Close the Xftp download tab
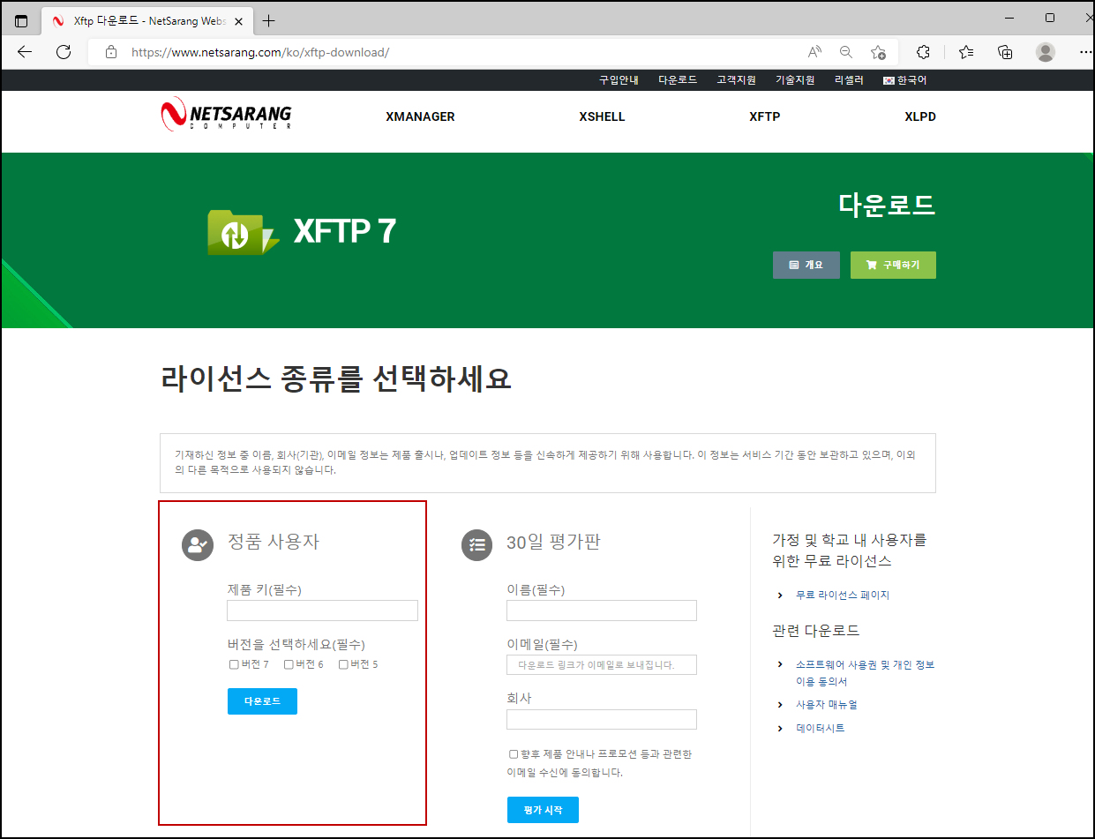The image size is (1095, 839). coord(238,21)
